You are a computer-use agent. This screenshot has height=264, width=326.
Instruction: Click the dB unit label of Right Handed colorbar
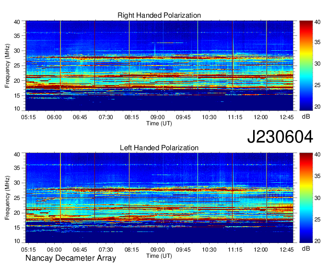[306, 117]
